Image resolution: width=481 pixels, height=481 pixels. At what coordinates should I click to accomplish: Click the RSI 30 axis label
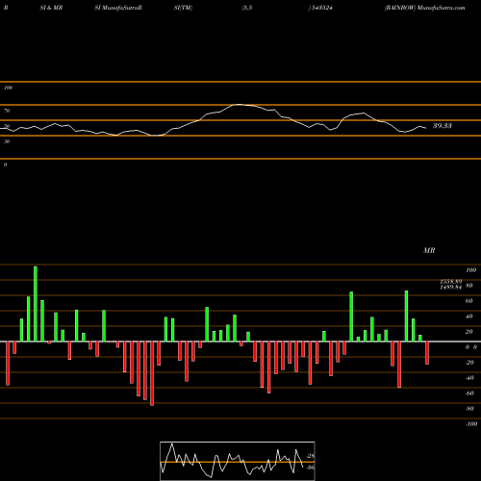coord(7,141)
